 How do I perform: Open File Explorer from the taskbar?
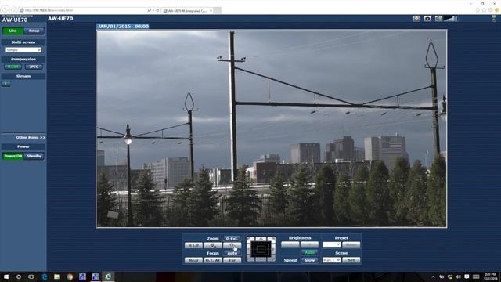click(x=57, y=277)
